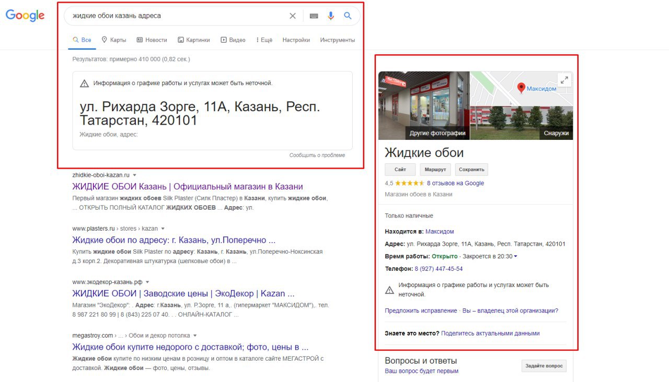Open Инструменты menu
This screenshot has height=382, width=669.
338,40
